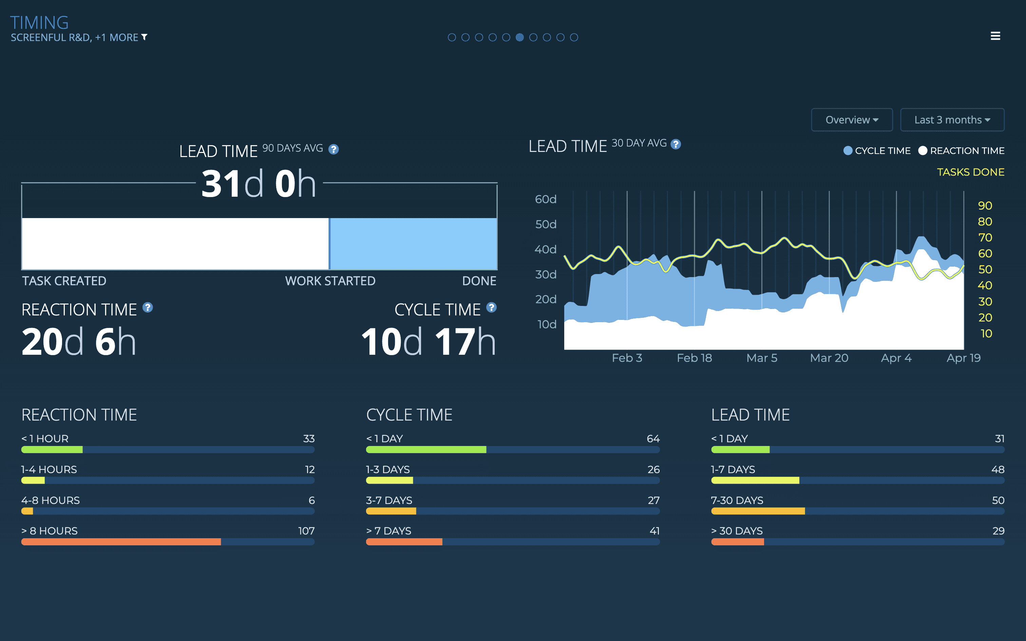Click the Lead Time 1-7 days bar
Image resolution: width=1026 pixels, height=641 pixels.
(x=858, y=480)
